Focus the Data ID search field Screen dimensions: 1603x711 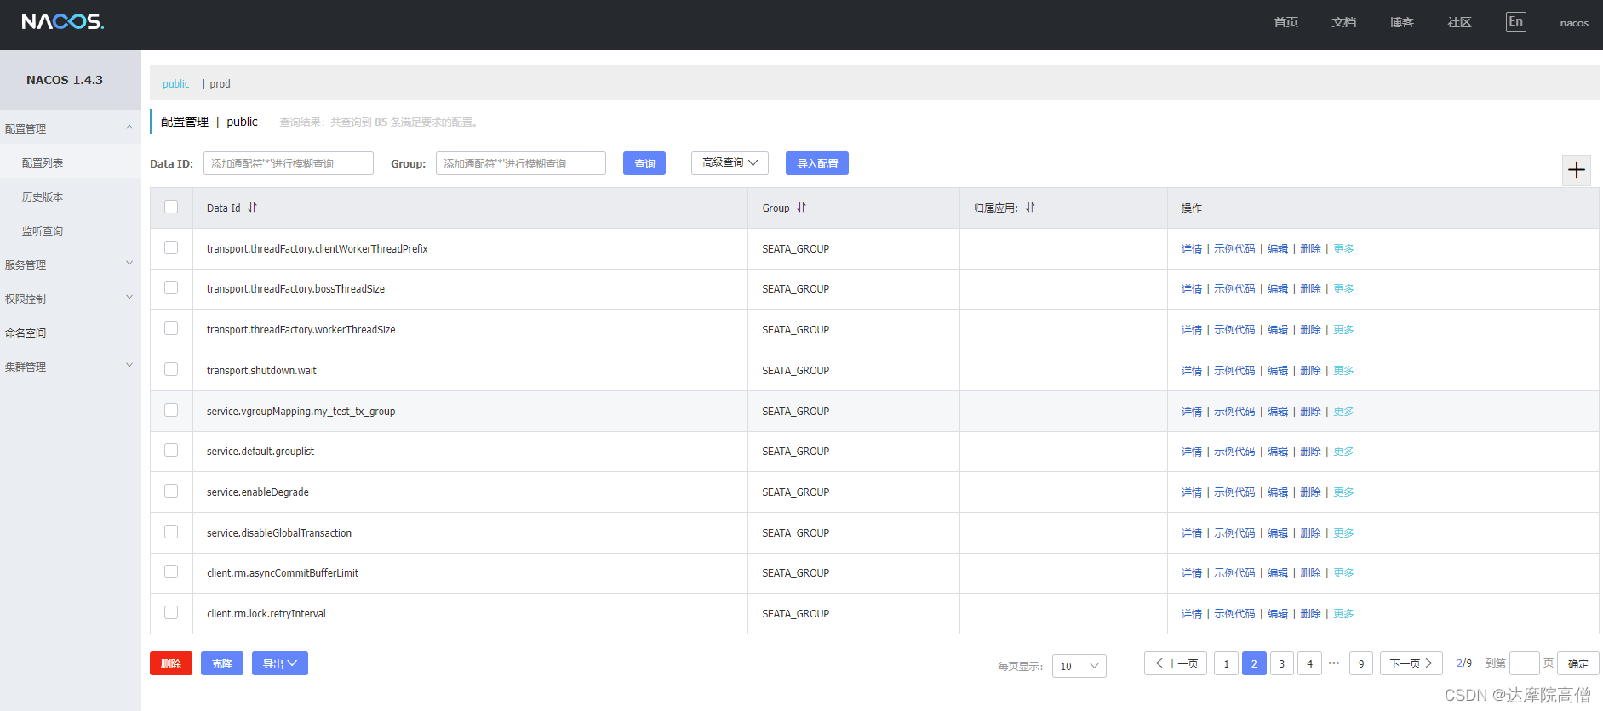(289, 163)
